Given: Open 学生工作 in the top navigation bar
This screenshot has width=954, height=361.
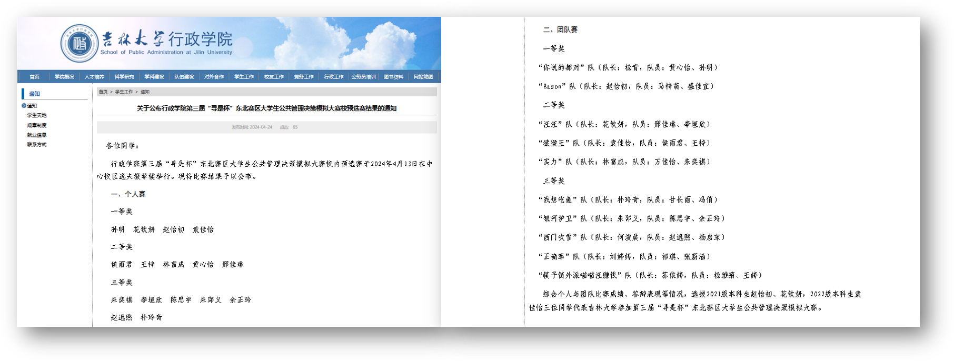Looking at the screenshot, I should point(244,77).
